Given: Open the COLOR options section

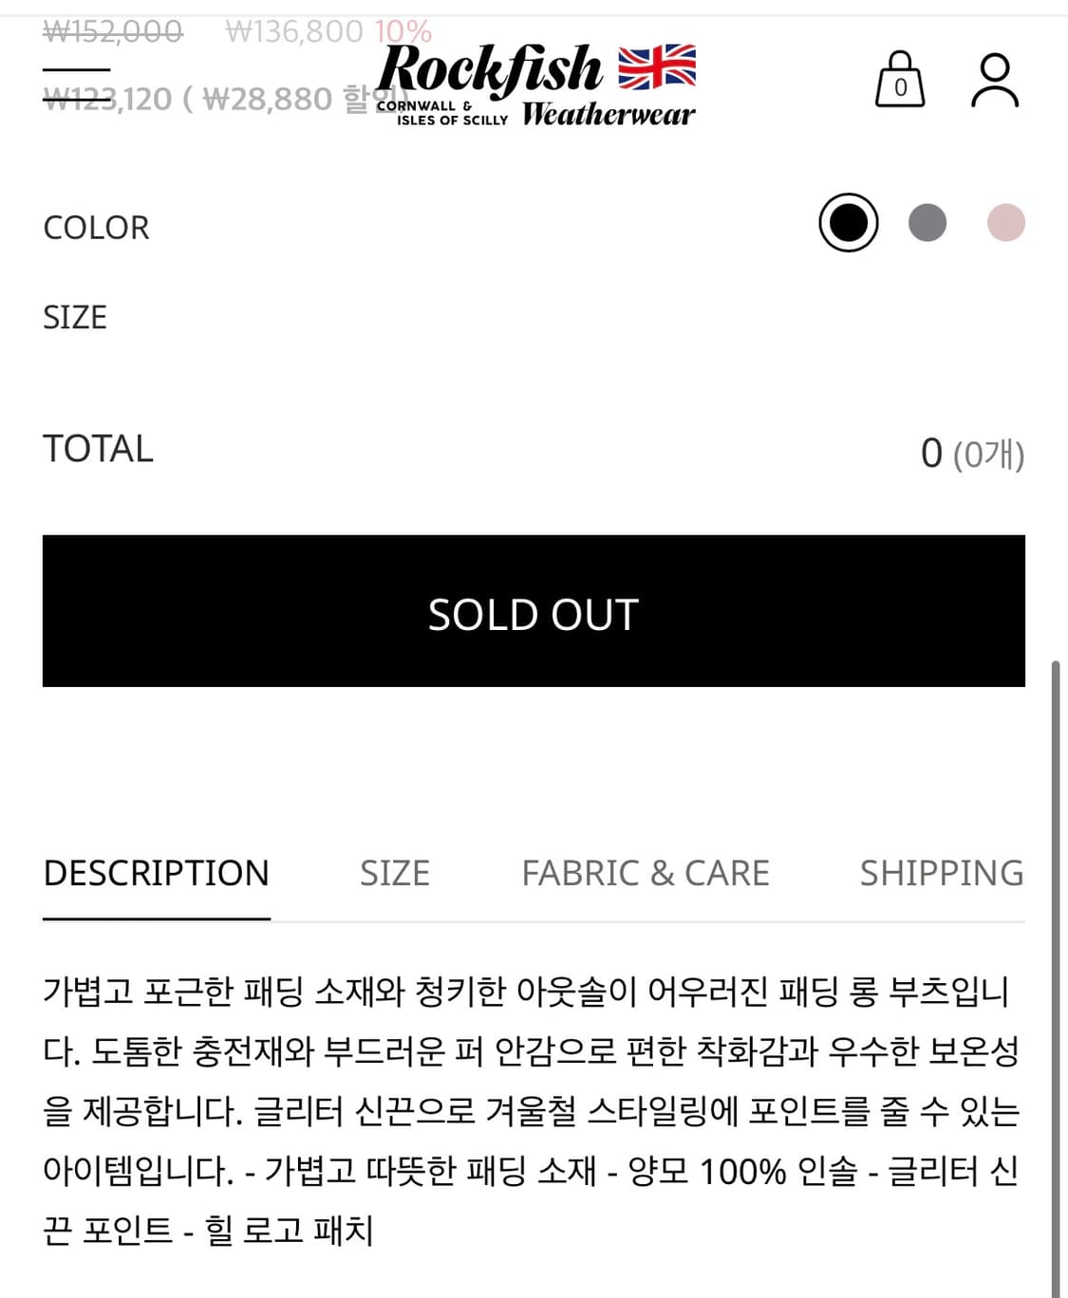Looking at the screenshot, I should 95,227.
